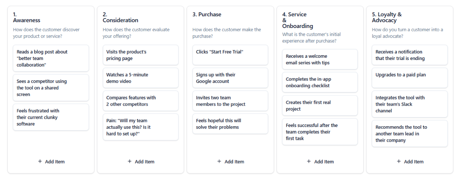Open "Receives a welcome email series" card
Image resolution: width=461 pixels, height=180 pixels.
[320, 59]
